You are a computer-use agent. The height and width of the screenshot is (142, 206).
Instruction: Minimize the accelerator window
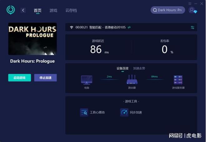point(196,3)
